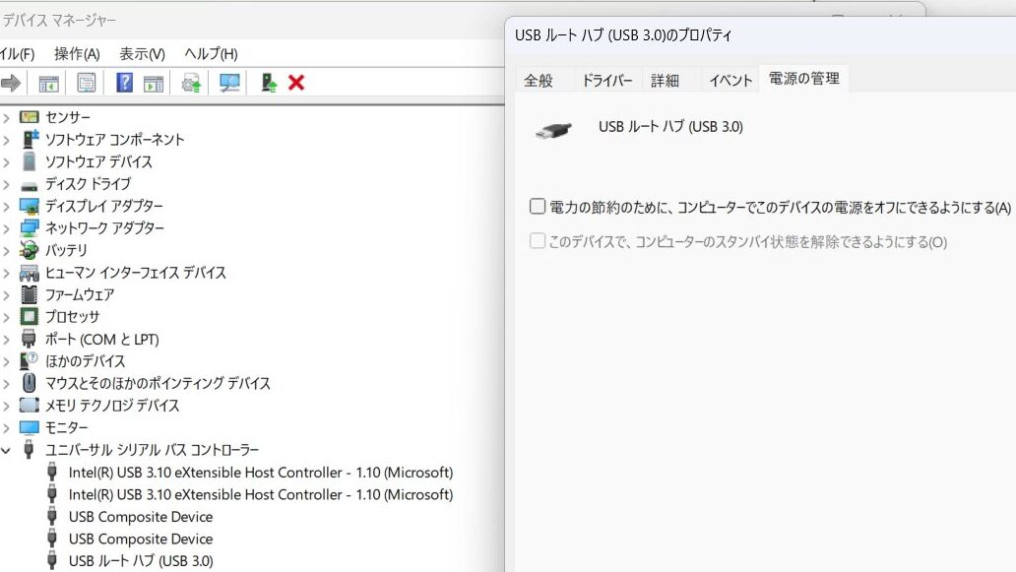Select the first Intel USB 3.10 eXtensible Host Controller
Screen dimensions: 1016x572
point(260,473)
